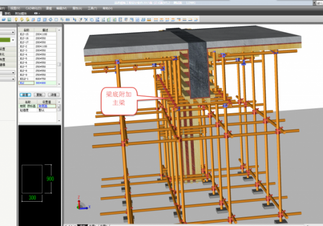The width and height of the screenshot is (323, 226).
Task: Click the third button beside 复制
Action: click(54, 95)
